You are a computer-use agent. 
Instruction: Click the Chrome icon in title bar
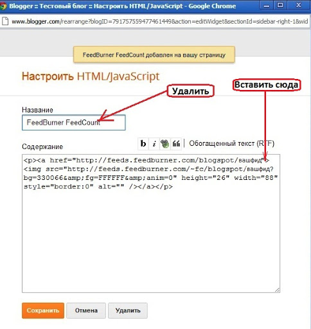coord(3,6)
